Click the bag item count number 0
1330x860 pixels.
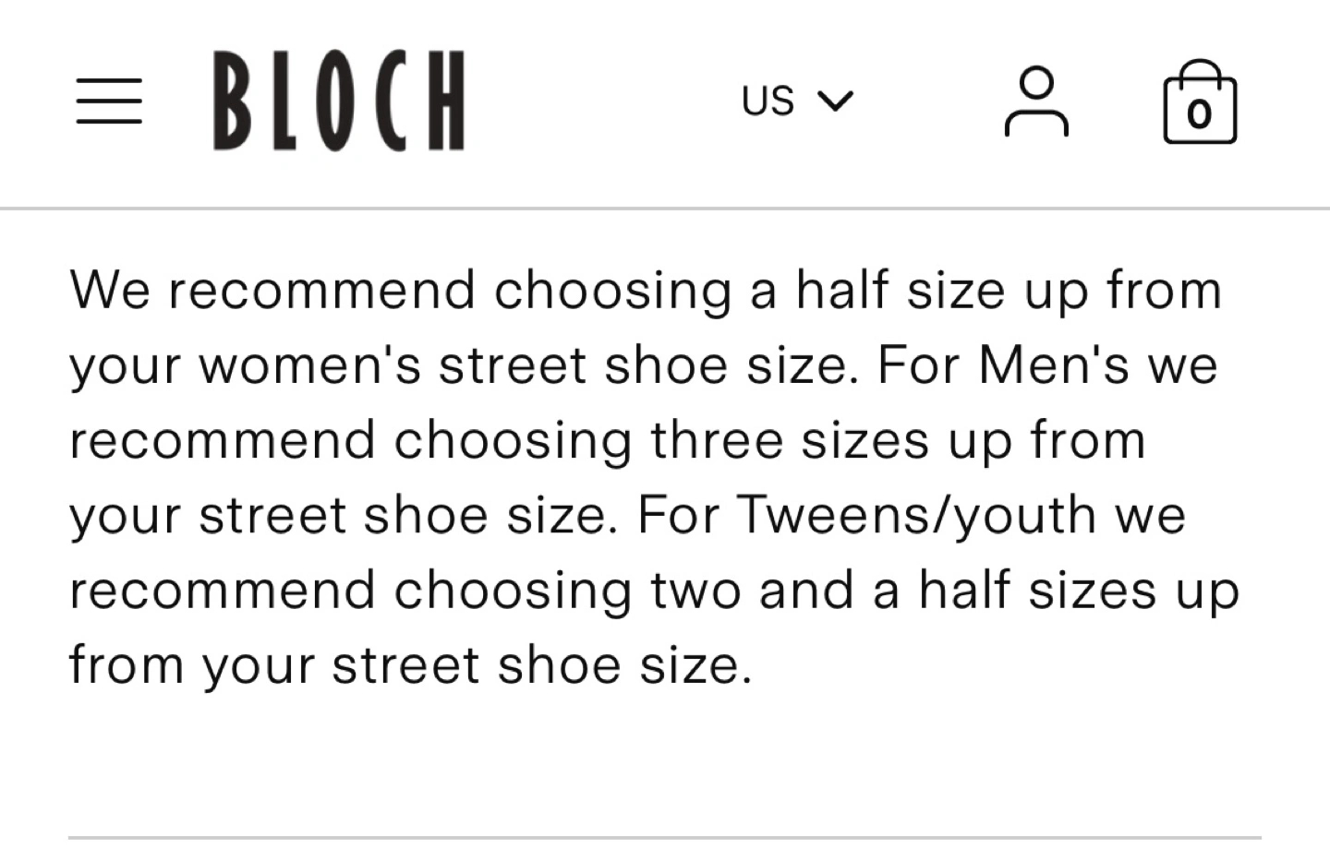point(1199,114)
